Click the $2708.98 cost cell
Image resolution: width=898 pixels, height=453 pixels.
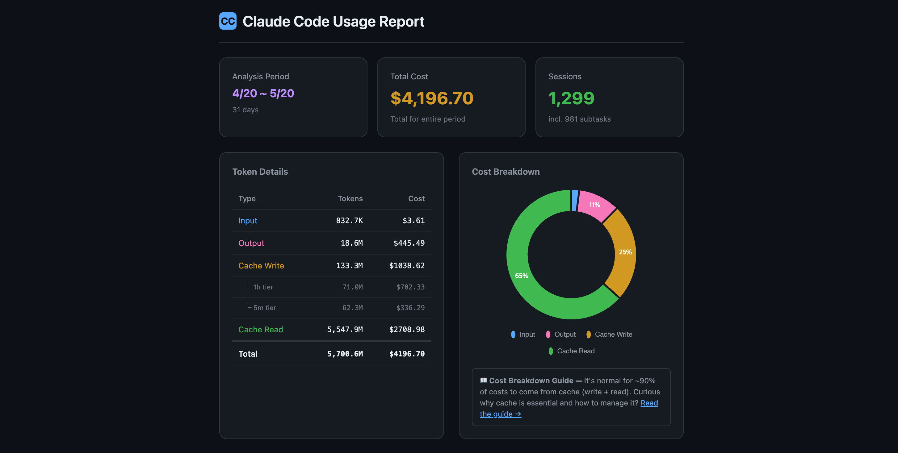(407, 330)
